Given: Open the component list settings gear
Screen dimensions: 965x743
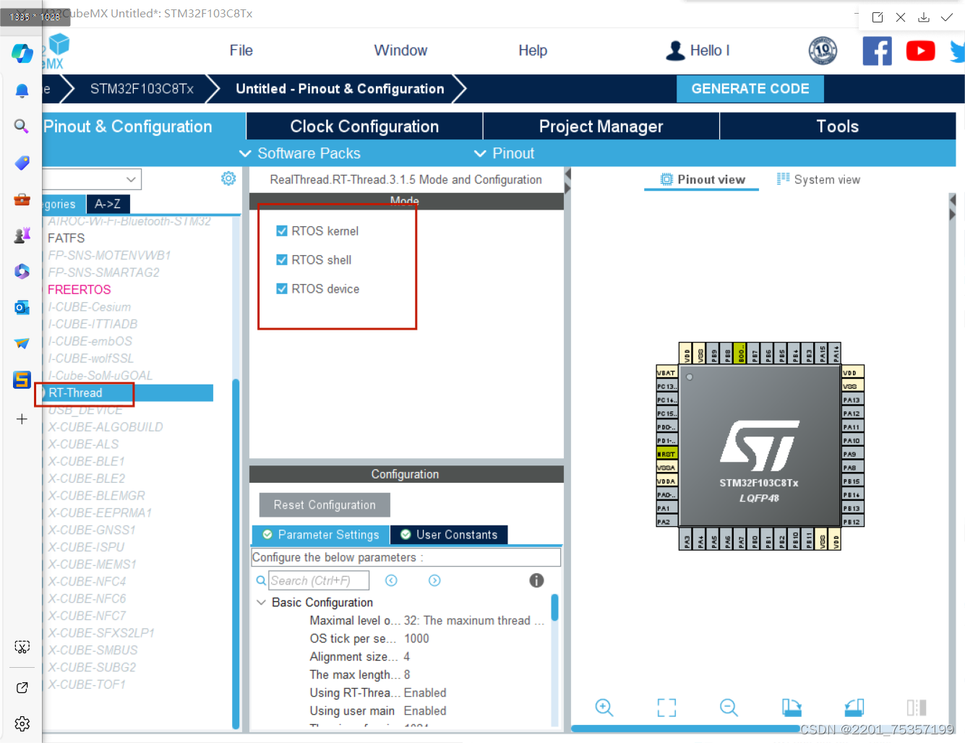Looking at the screenshot, I should (228, 179).
